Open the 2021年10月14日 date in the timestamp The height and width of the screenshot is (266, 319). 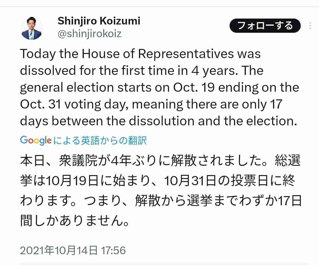point(59,250)
